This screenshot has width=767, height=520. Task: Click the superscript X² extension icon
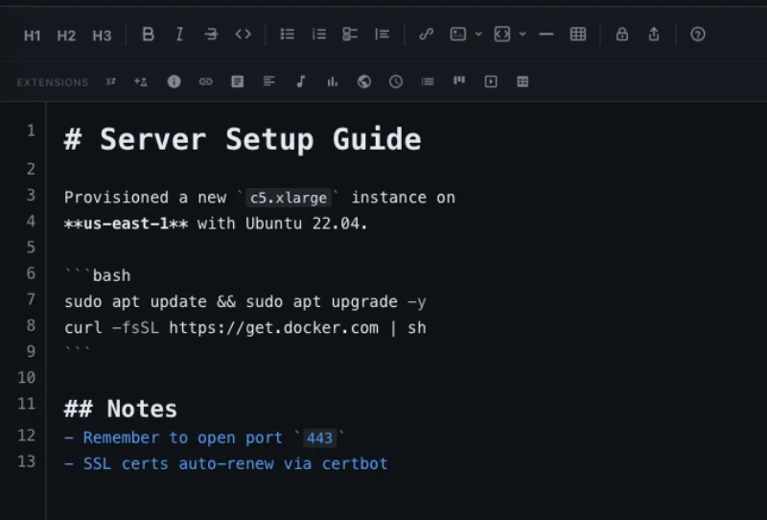point(110,82)
